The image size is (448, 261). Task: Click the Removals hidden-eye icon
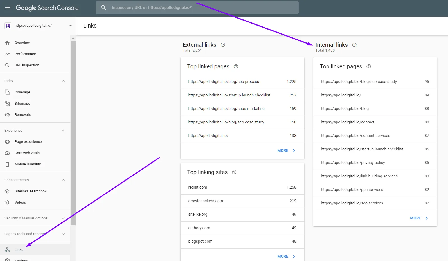pos(7,115)
